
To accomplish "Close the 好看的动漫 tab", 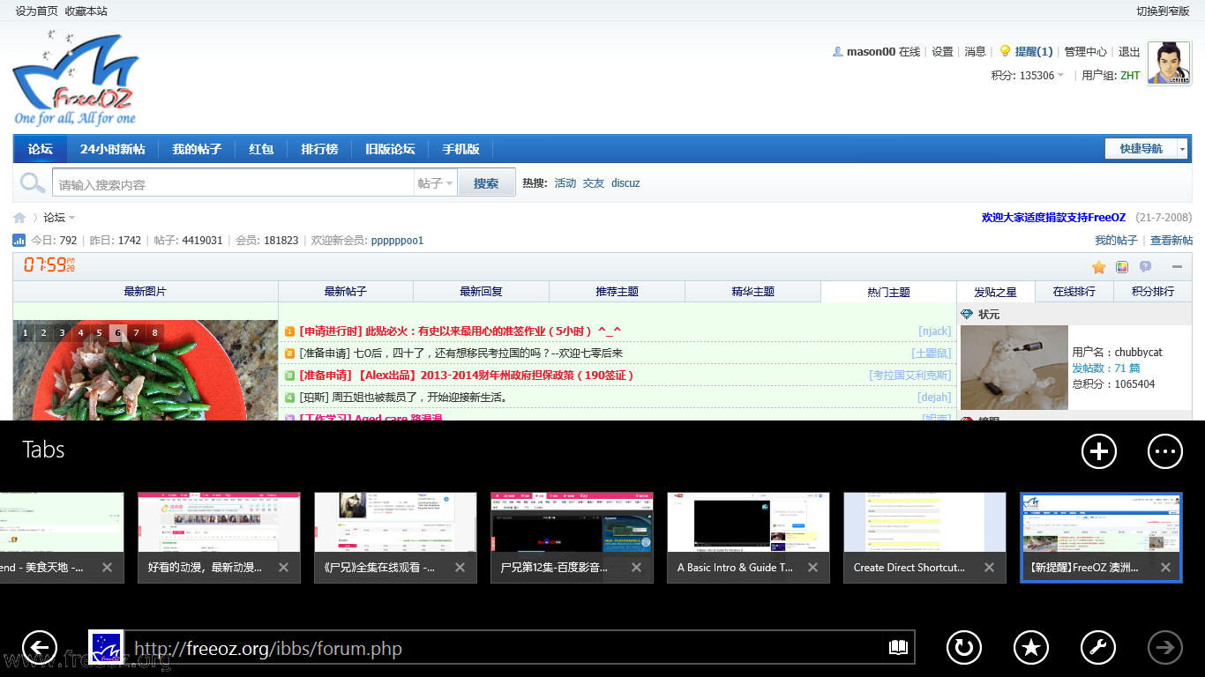I will click(283, 568).
